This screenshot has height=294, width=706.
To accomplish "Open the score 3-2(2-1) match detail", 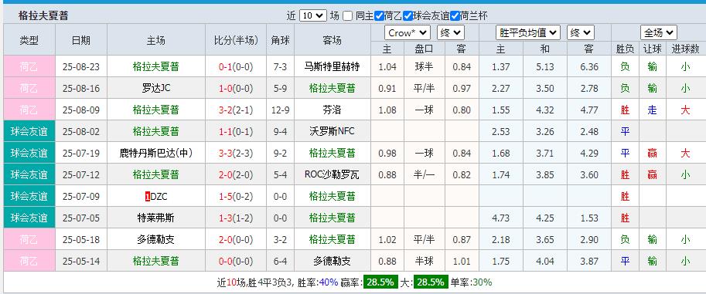I will coord(236,110).
